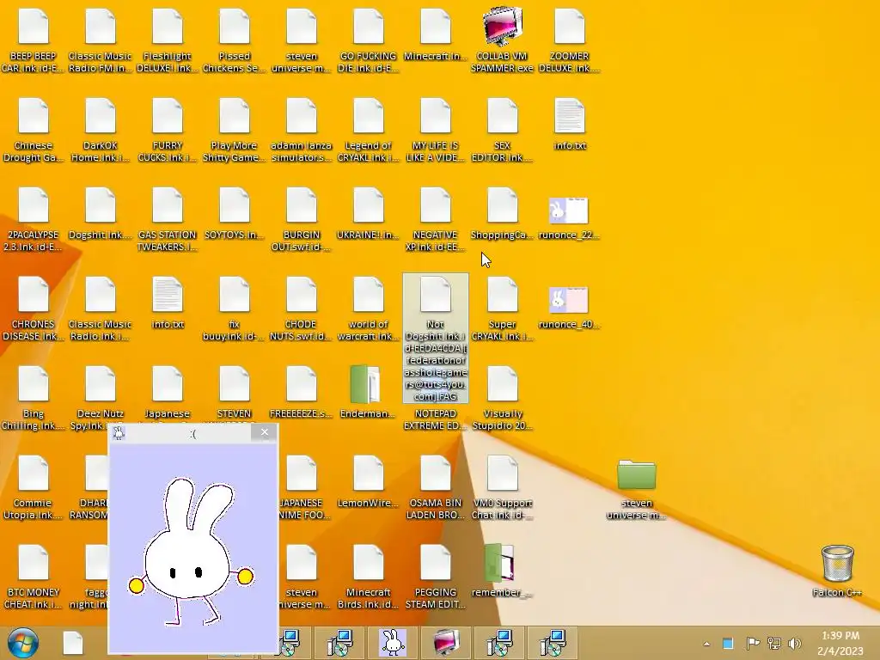
Task: Select the Visually Stupidio 20... file
Action: click(502, 398)
